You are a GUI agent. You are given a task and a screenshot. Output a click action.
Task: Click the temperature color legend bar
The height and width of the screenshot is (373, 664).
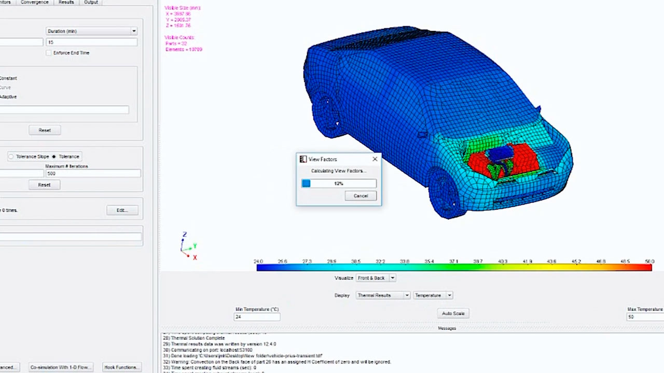pos(454,267)
